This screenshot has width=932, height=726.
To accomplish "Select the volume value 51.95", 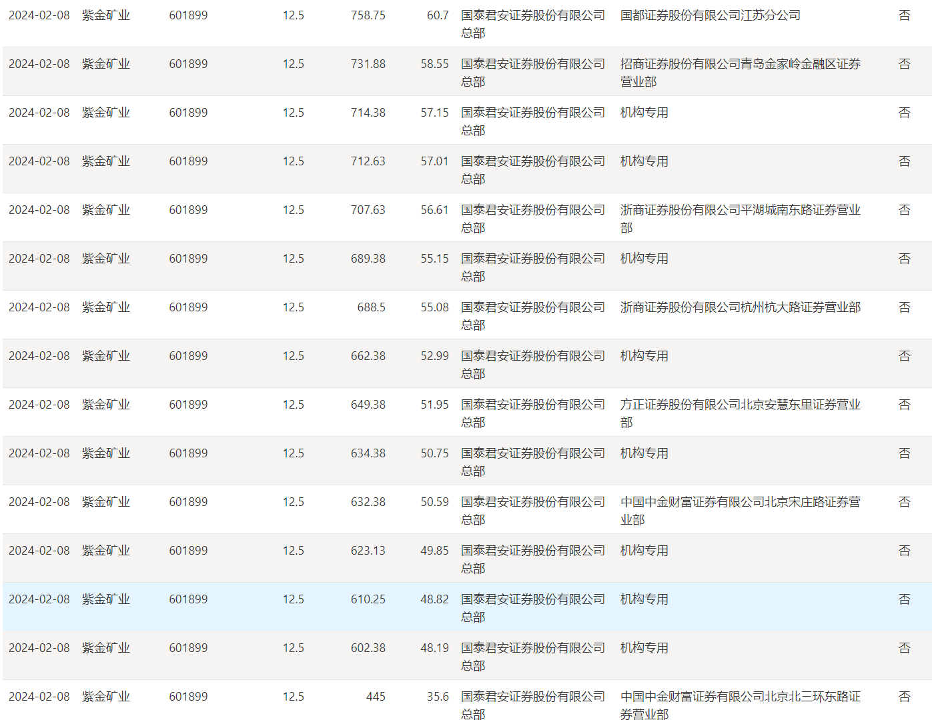I will [x=435, y=405].
